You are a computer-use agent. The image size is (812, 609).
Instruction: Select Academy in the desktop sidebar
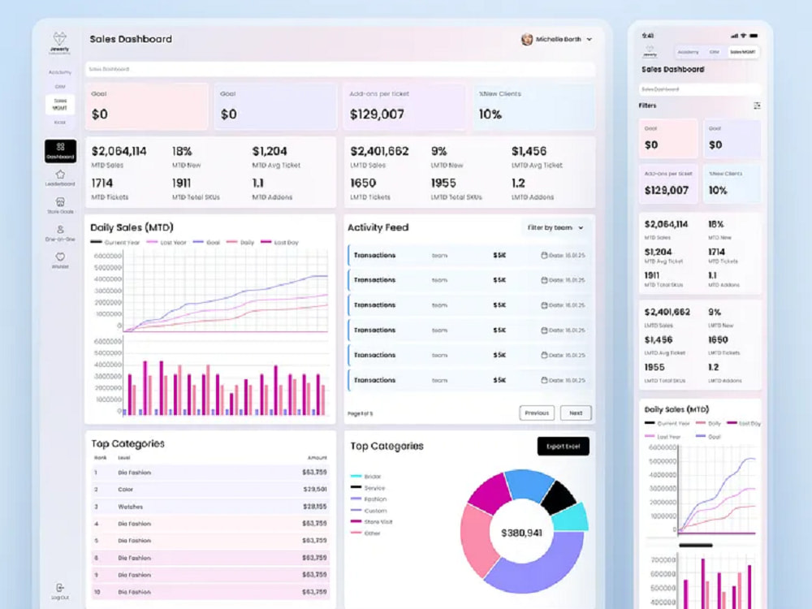point(60,72)
